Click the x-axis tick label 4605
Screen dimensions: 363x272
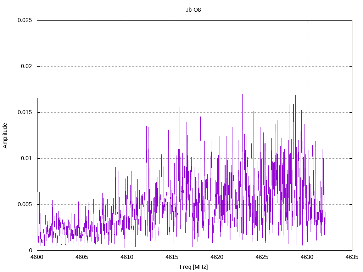point(82,257)
